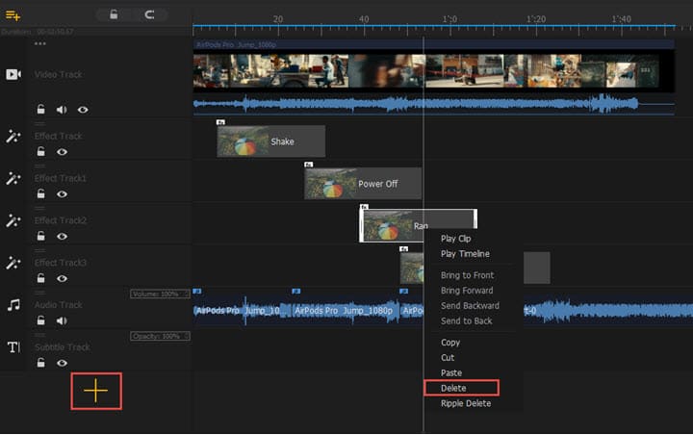This screenshot has height=435, width=693.
Task: Click the add track icon at top left
Action: coord(13,15)
